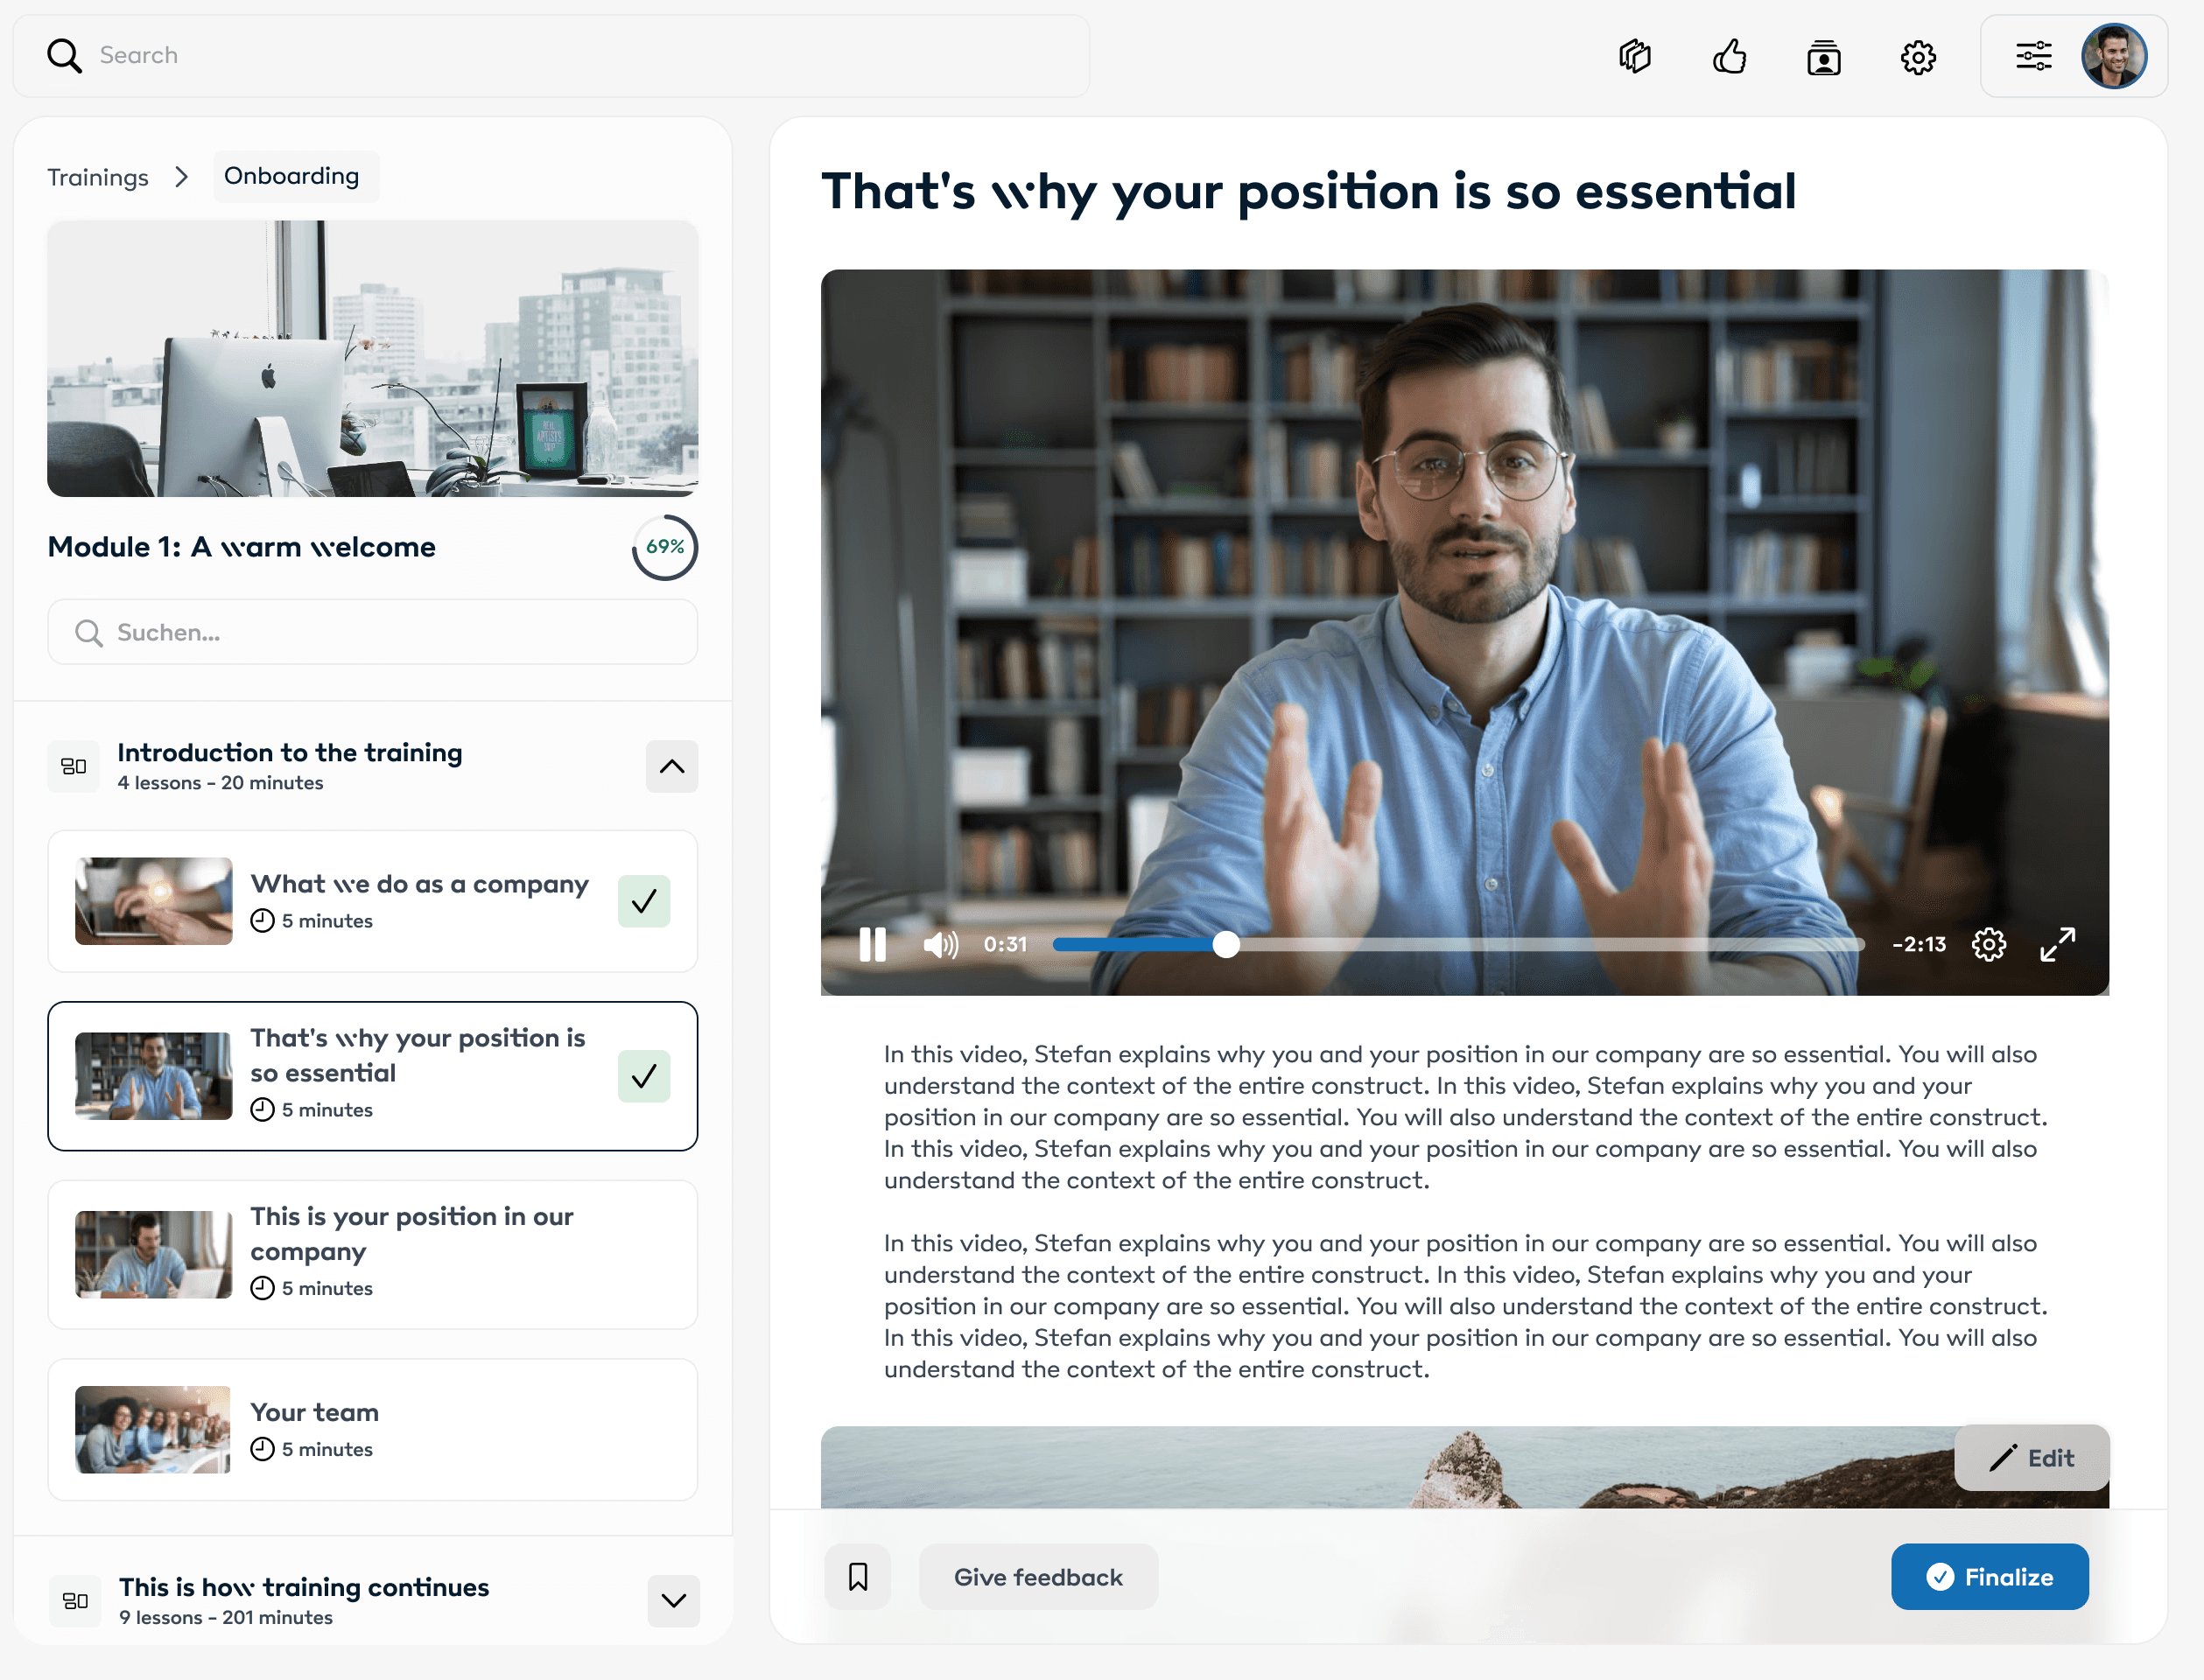Toggle checkmark on 'What we do as a company'
Screen dimensions: 2204x1680
click(643, 901)
